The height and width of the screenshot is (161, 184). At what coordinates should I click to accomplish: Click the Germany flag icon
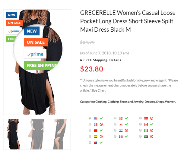146,118
